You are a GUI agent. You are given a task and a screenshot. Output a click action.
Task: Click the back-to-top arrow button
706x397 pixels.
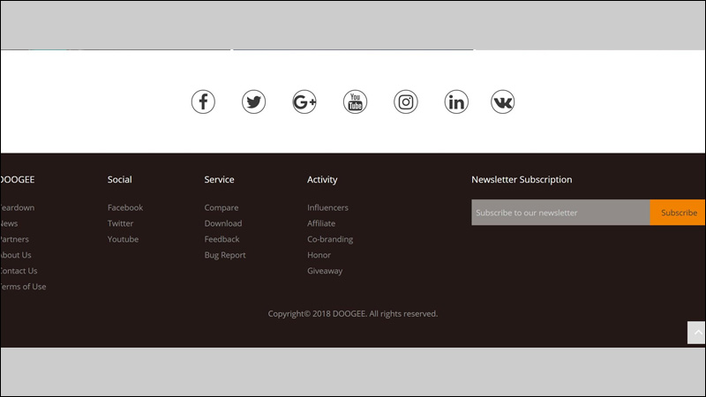click(696, 333)
